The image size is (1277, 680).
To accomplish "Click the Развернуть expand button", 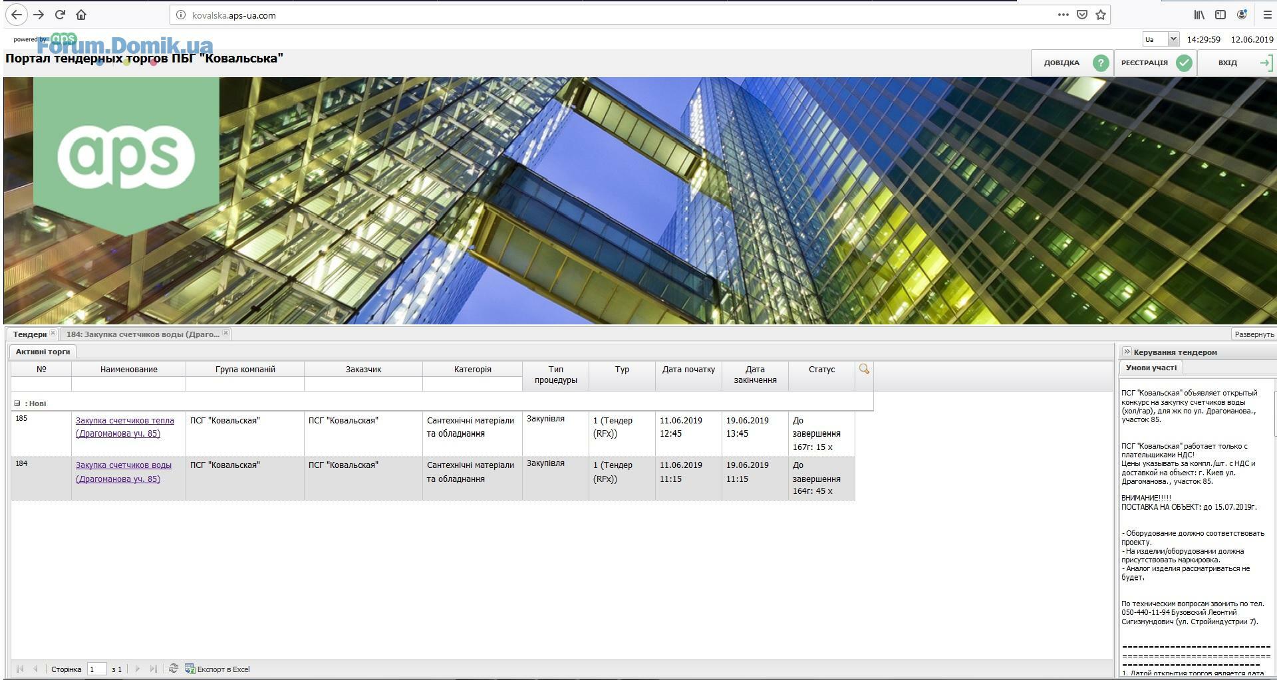I will (1254, 334).
